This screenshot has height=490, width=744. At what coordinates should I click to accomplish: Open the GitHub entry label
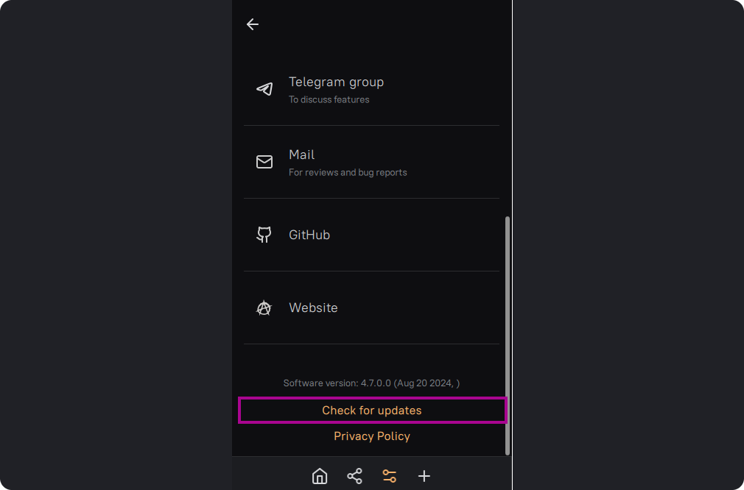[309, 235]
